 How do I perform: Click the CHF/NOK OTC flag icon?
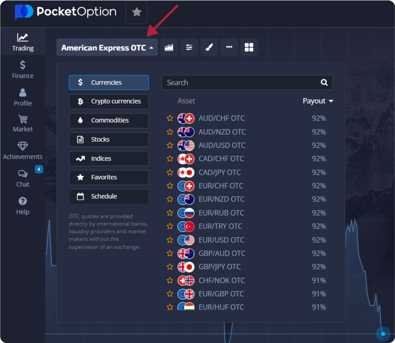coord(186,280)
